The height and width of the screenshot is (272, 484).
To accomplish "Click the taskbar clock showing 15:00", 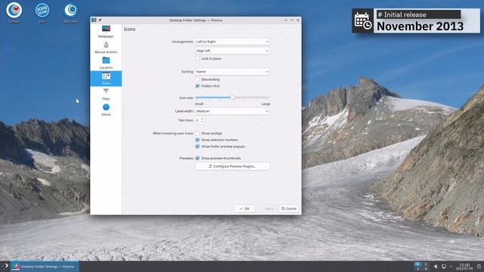I will 464,267.
